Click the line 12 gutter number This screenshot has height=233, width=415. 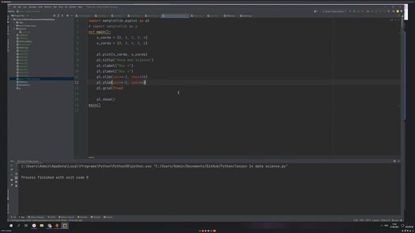77,82
